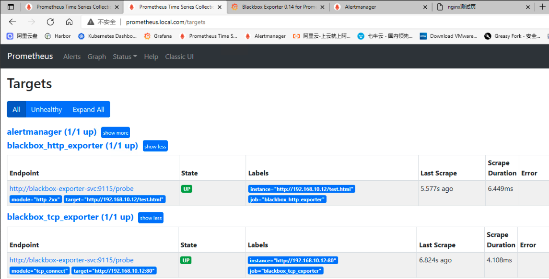This screenshot has height=279, width=549.
Task: Click target="http://192.168.10.12:80" badge
Action: tap(114, 271)
